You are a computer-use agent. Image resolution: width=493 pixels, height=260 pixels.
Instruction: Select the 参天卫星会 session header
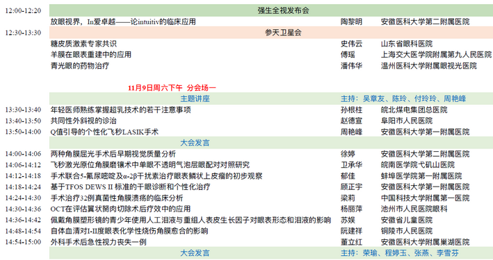[271, 33]
